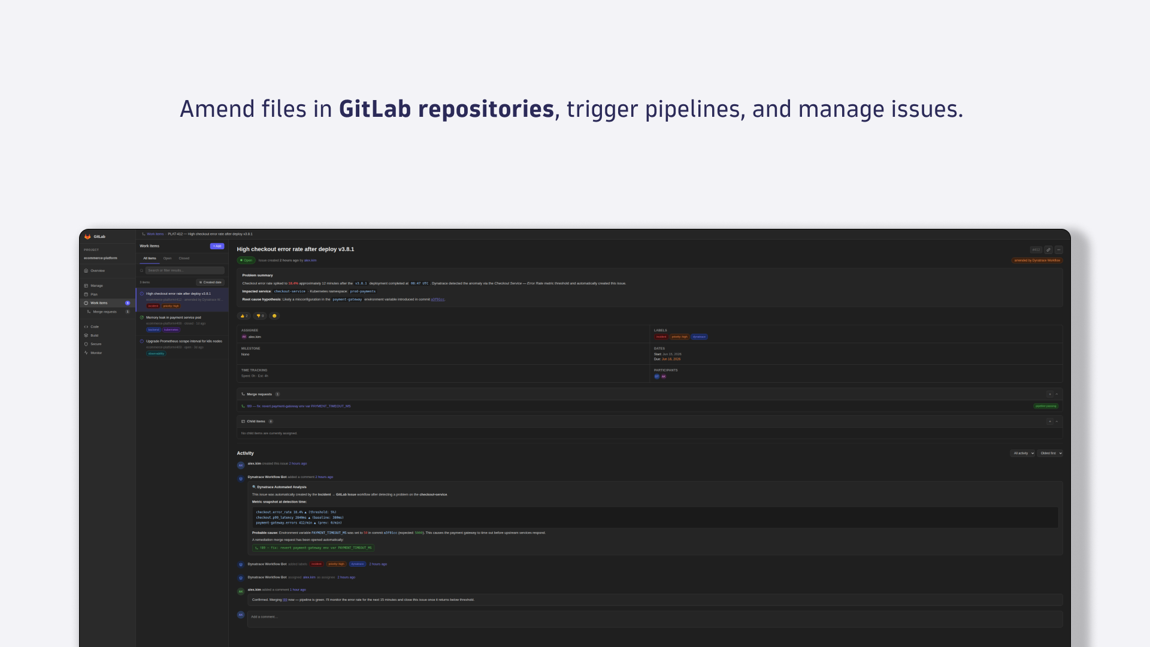Switch to the Open tab

168,258
